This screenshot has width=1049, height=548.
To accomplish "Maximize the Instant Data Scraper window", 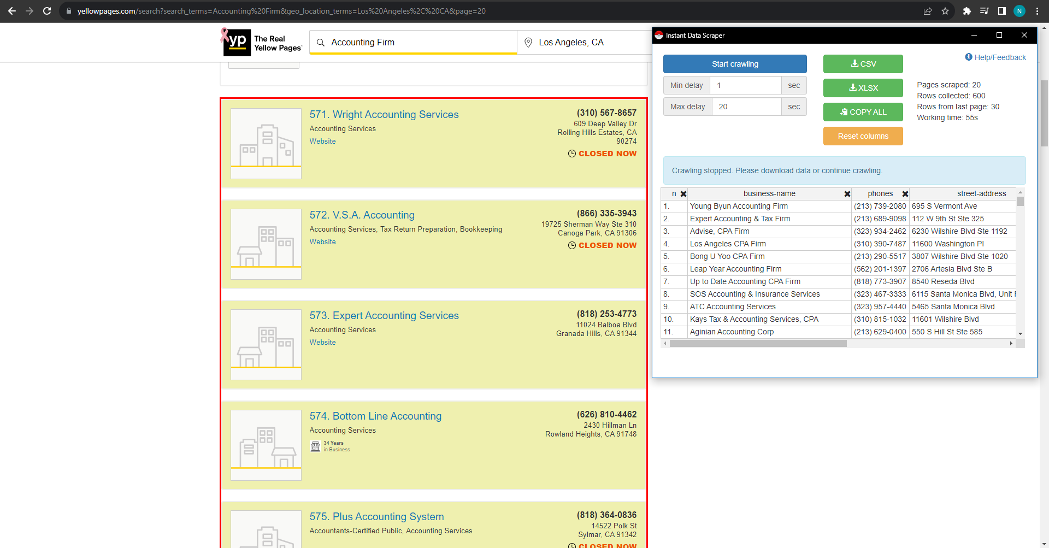I will (999, 35).
